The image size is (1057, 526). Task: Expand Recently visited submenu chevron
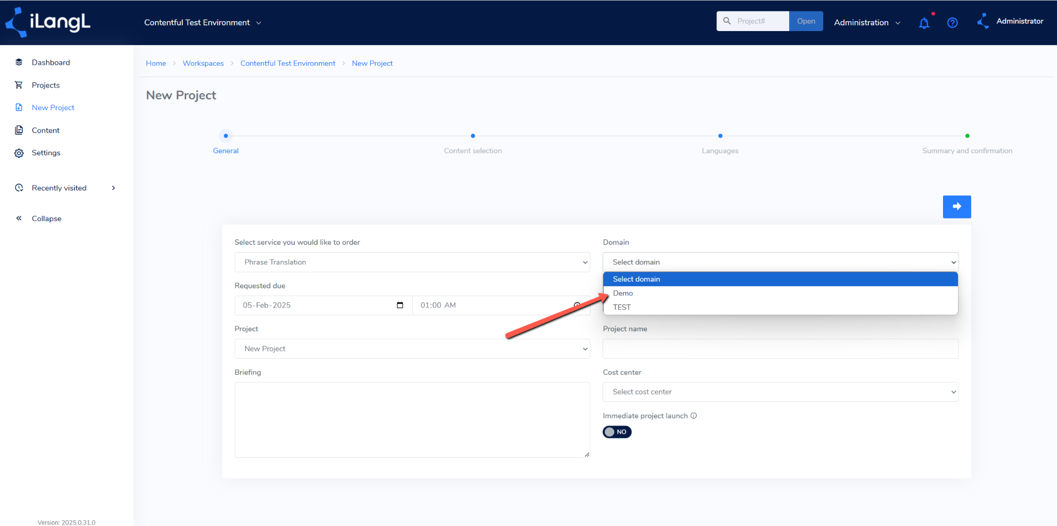pyautogui.click(x=113, y=188)
